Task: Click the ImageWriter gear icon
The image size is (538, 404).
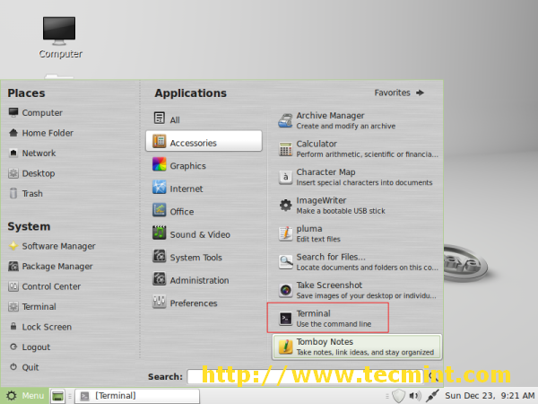Action: coord(285,206)
